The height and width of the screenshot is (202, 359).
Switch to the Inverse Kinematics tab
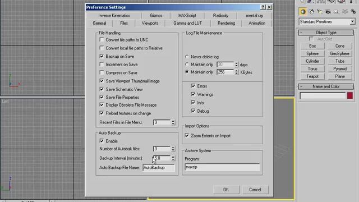click(114, 16)
